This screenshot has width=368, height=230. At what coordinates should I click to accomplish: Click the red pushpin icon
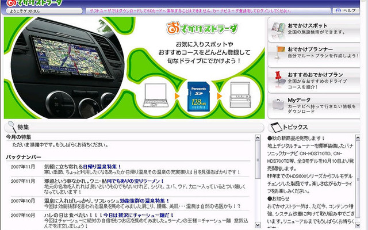[x=278, y=78]
